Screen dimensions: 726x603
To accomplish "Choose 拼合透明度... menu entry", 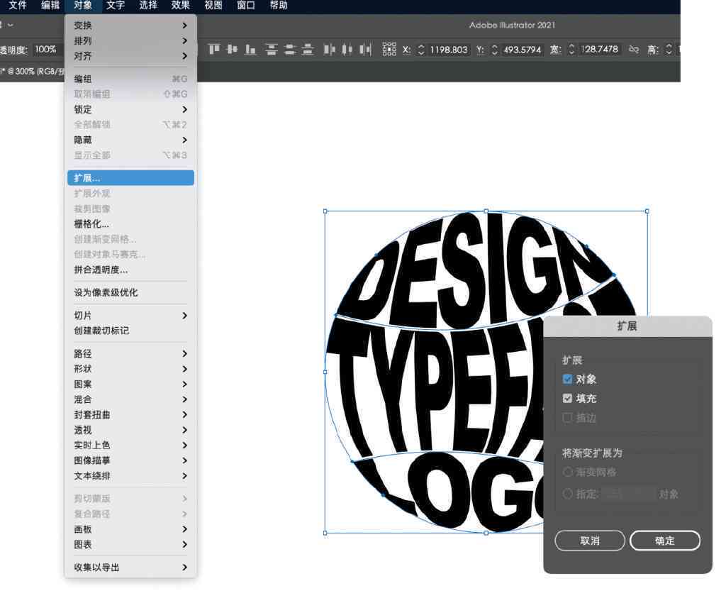I will (130, 270).
